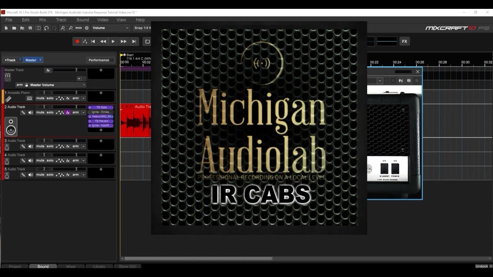The image size is (493, 277).
Task: Start playback with the play button
Action: [x=113, y=42]
